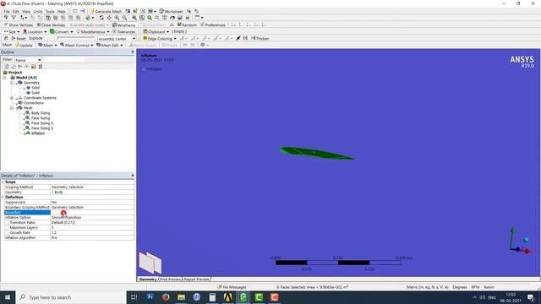This screenshot has width=541, height=304.
Task: Open the Convert dropdown
Action: pyautogui.click(x=61, y=32)
